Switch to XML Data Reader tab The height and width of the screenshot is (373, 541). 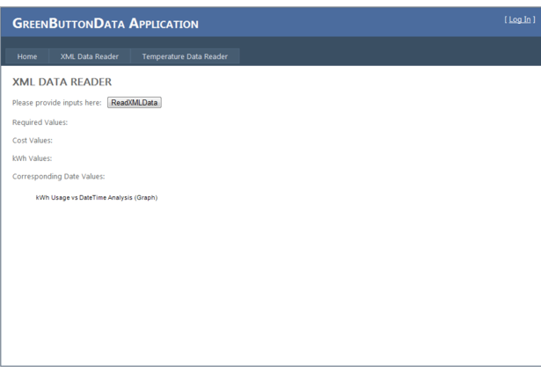(90, 56)
